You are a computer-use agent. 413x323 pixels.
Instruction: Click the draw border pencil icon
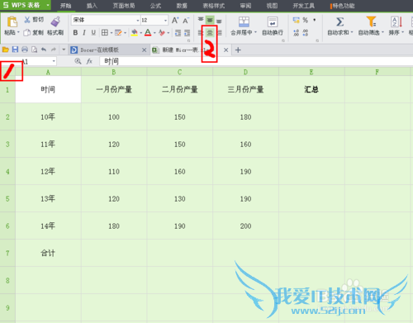pyautogui.click(x=118, y=33)
